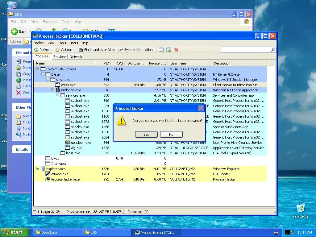Open the Tools menu in Process Hacker

pos(62,43)
